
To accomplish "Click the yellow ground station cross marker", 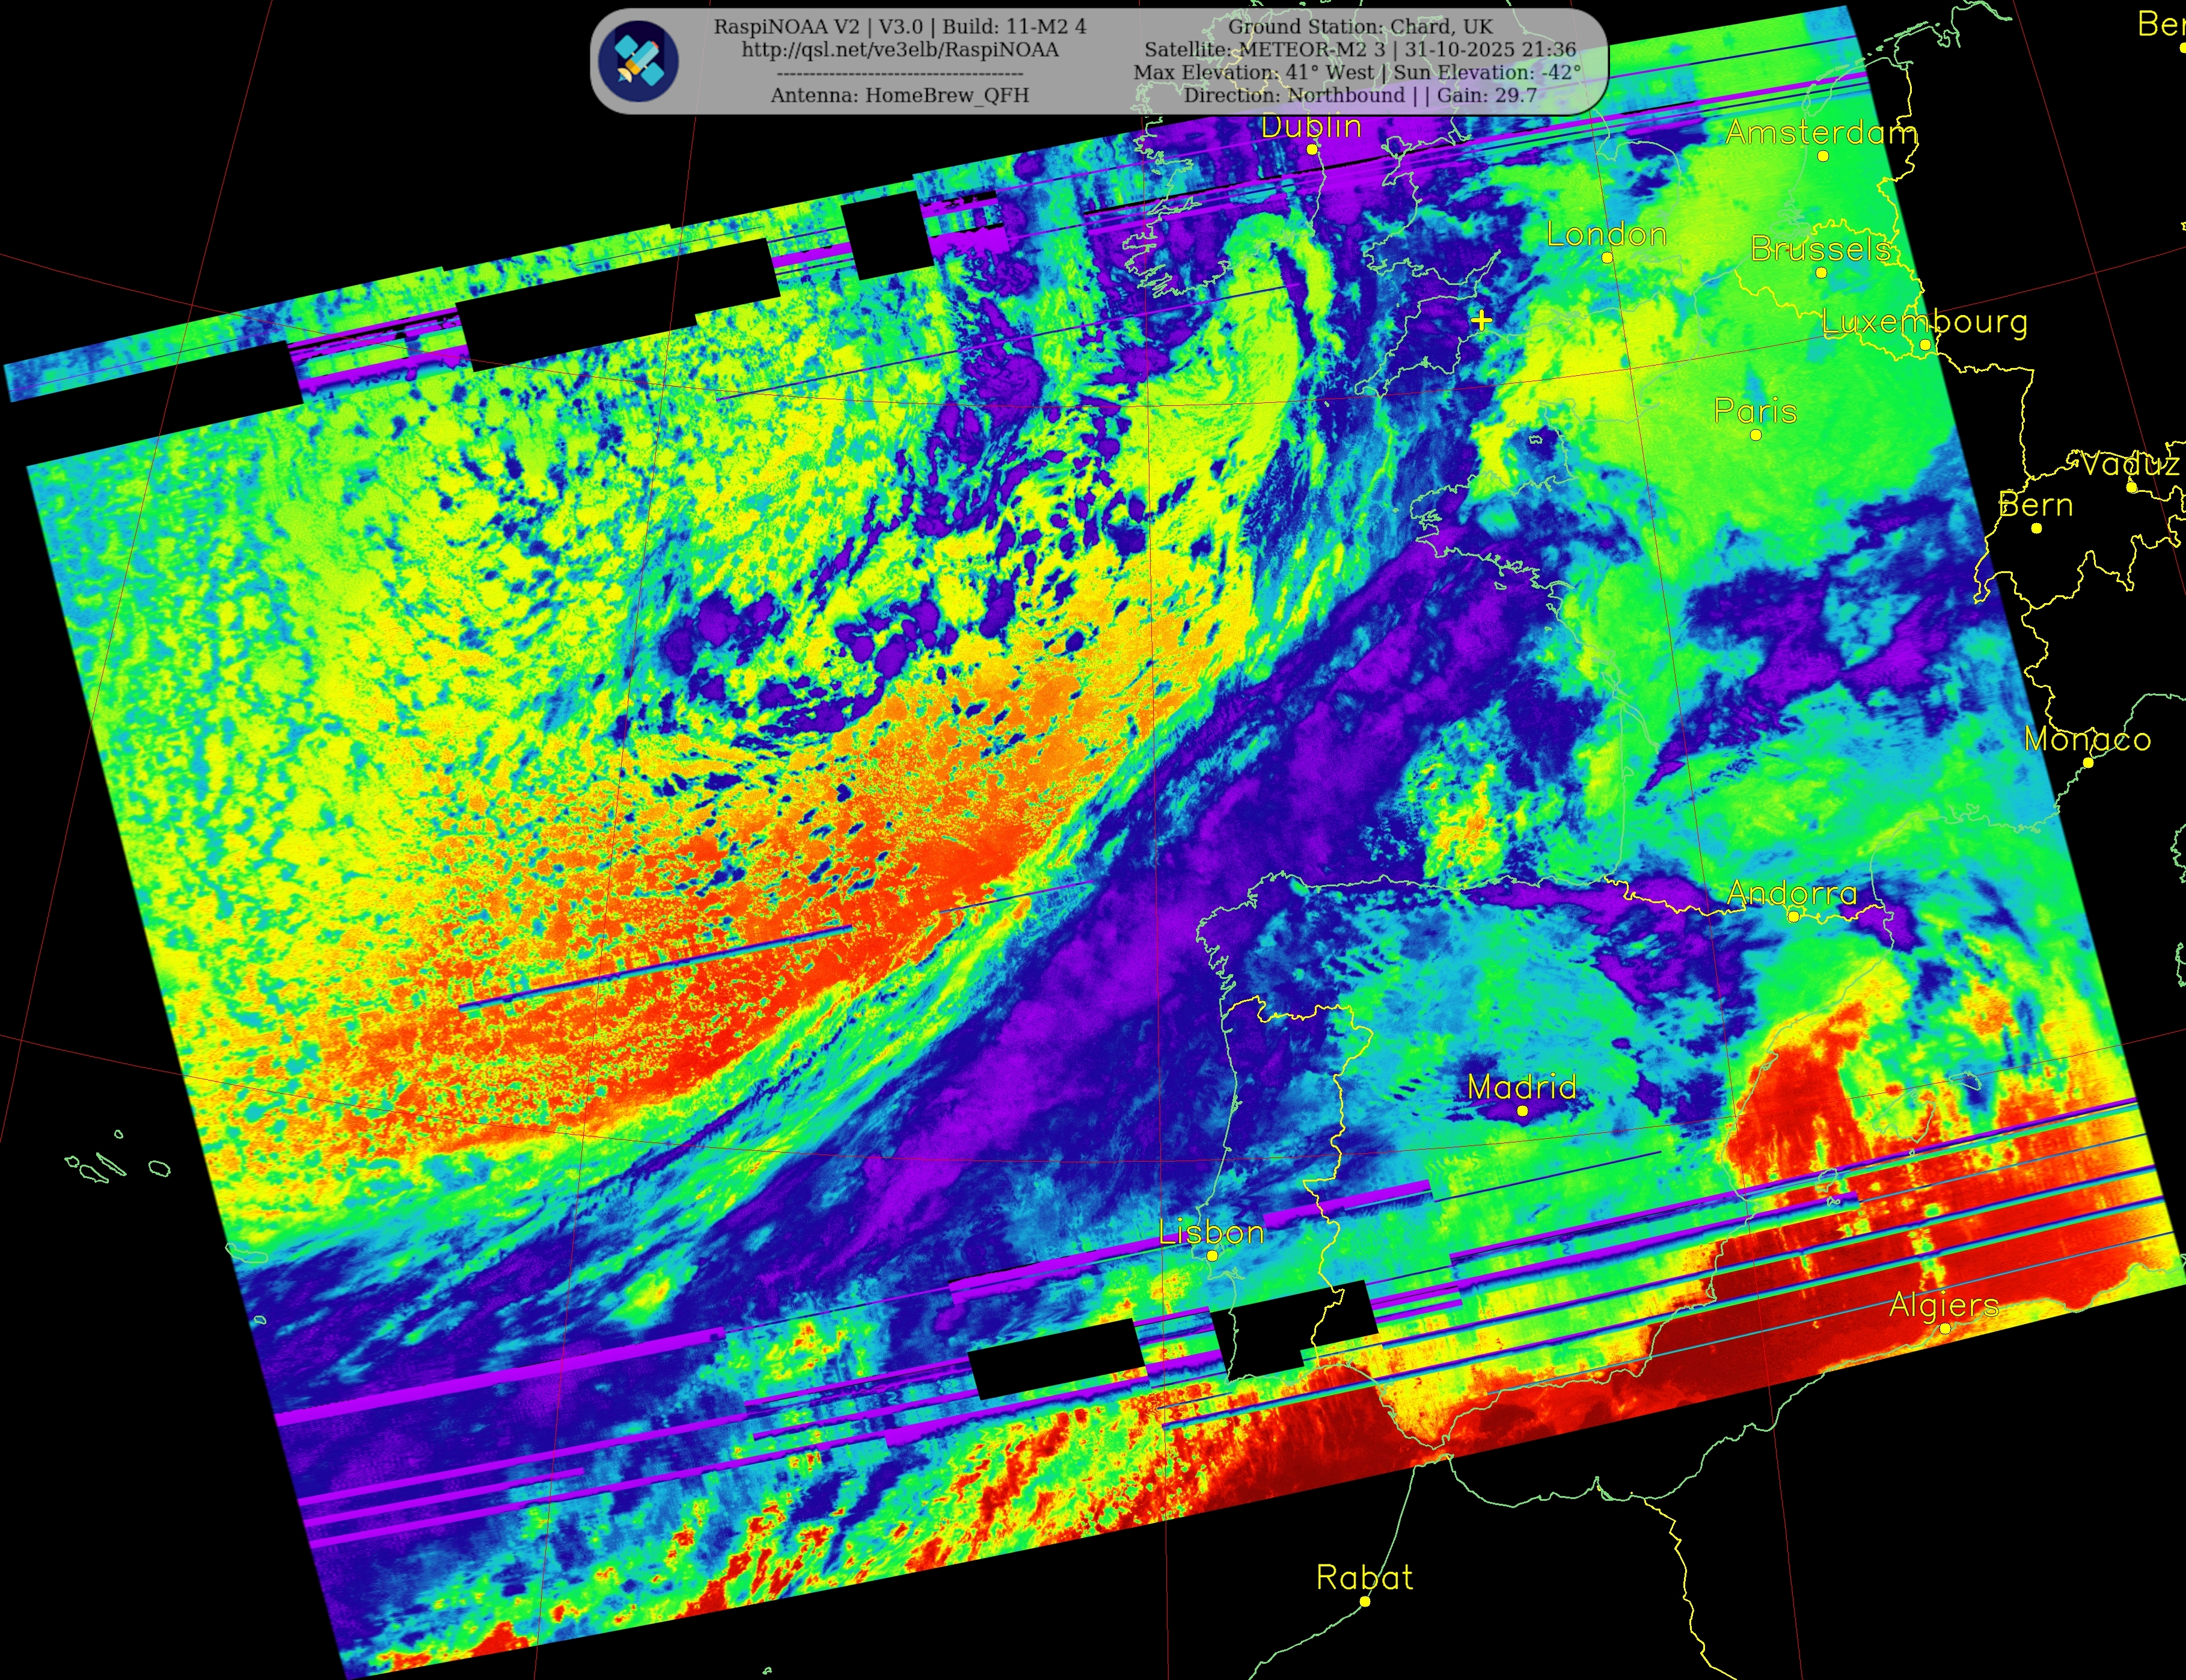I will point(1482,321).
